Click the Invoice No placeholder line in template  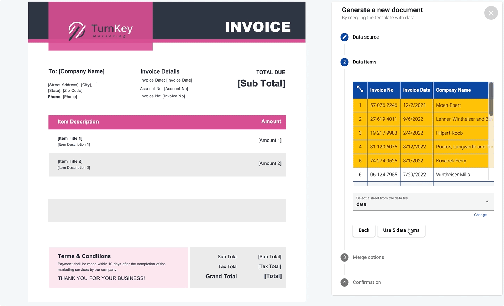162,96
